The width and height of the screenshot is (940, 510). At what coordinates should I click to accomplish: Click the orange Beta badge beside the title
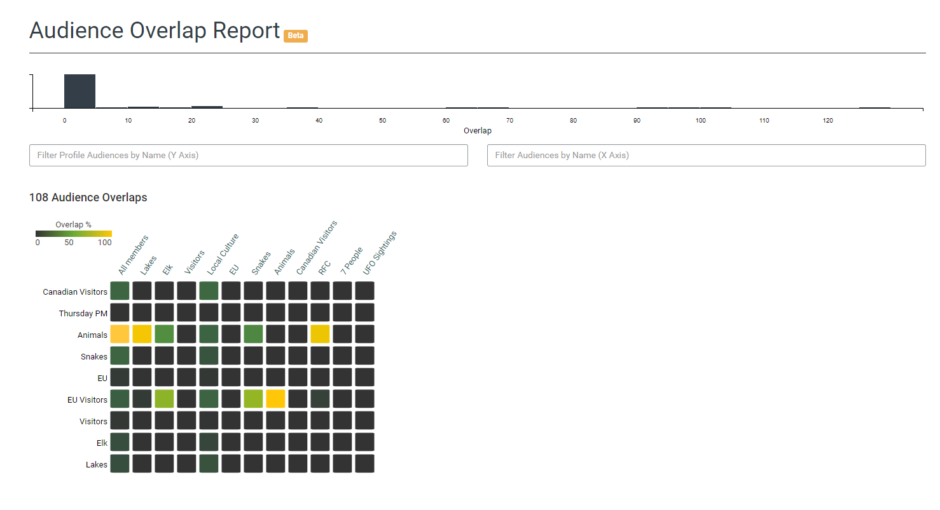(296, 36)
